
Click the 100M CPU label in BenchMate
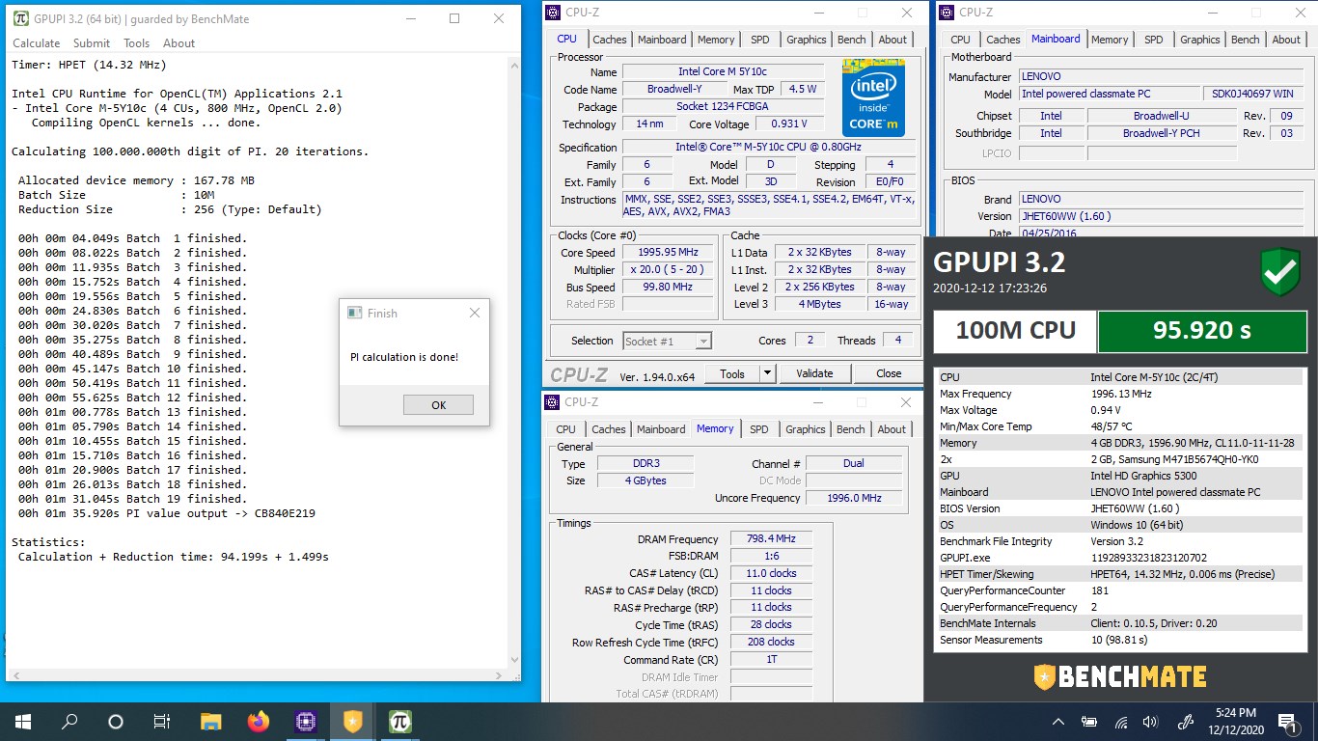click(1015, 331)
